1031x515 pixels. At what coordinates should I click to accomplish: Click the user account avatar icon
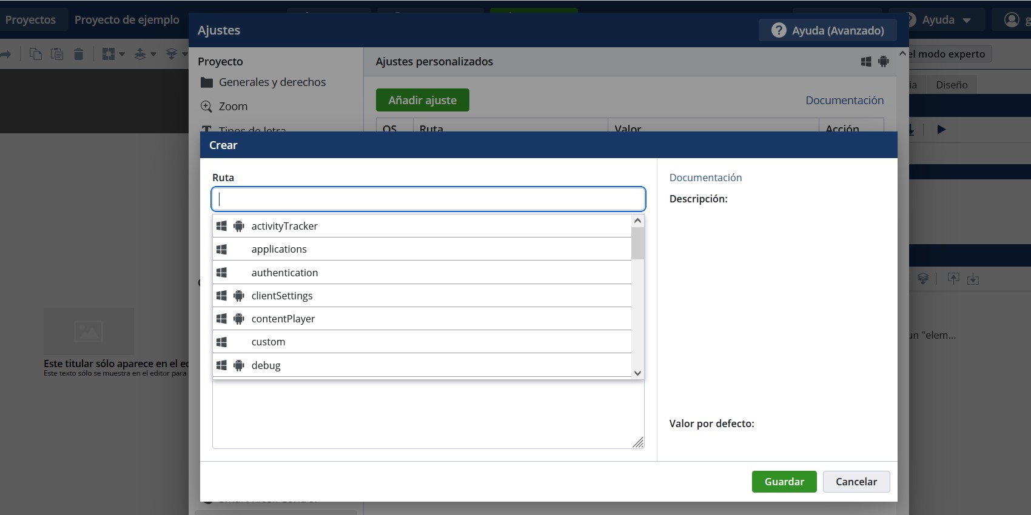1012,19
